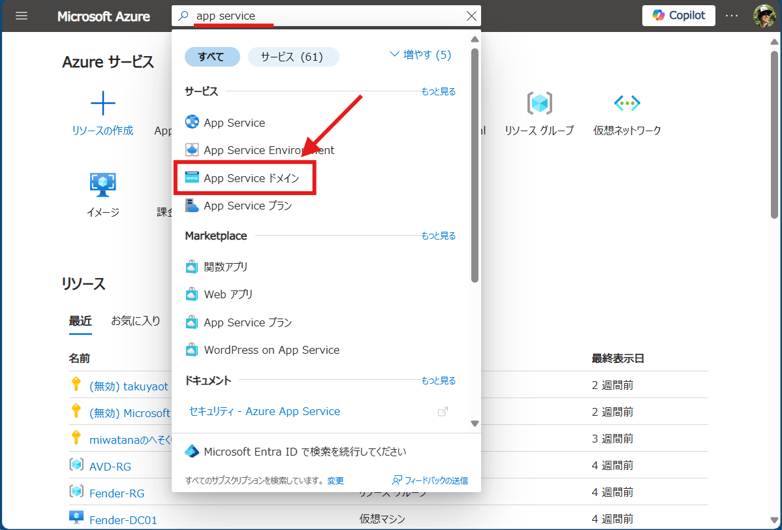Click the dropdown scrollbar down arrow
Image resolution: width=782 pixels, height=530 pixels.
(475, 424)
